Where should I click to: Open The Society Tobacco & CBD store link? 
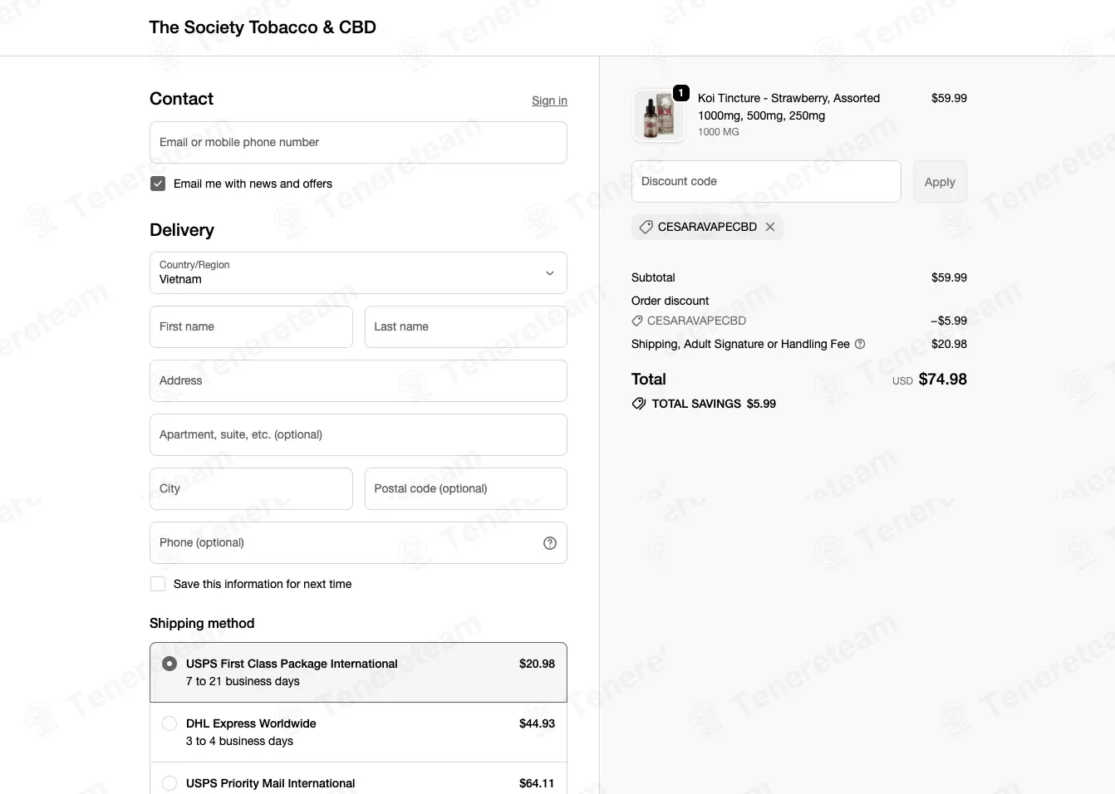(263, 27)
